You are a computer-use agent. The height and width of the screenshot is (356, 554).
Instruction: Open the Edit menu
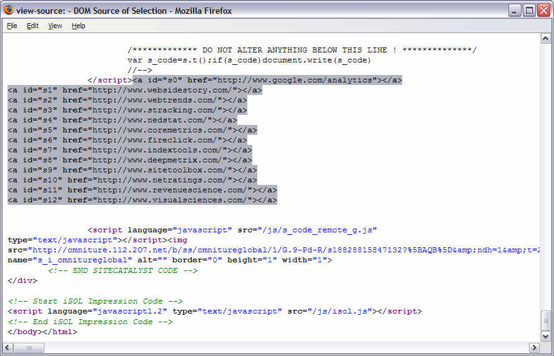coord(32,26)
